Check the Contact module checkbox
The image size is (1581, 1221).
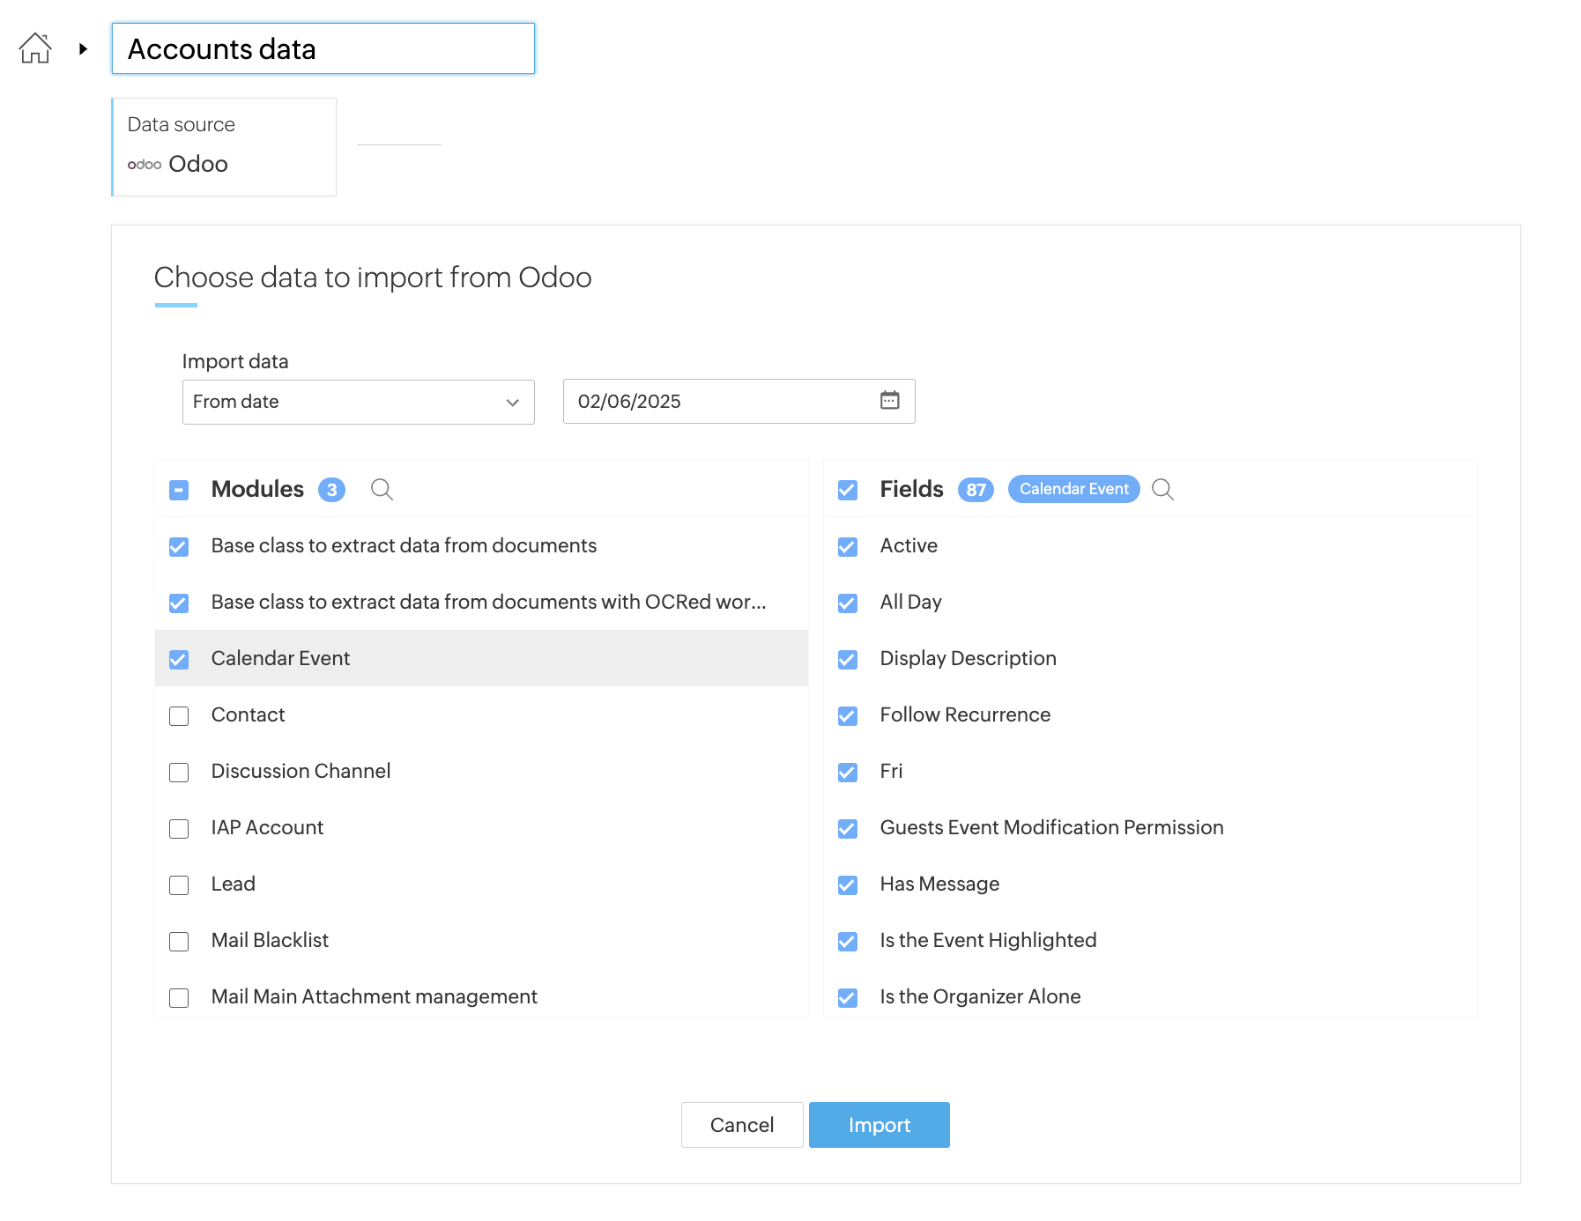pos(179,715)
